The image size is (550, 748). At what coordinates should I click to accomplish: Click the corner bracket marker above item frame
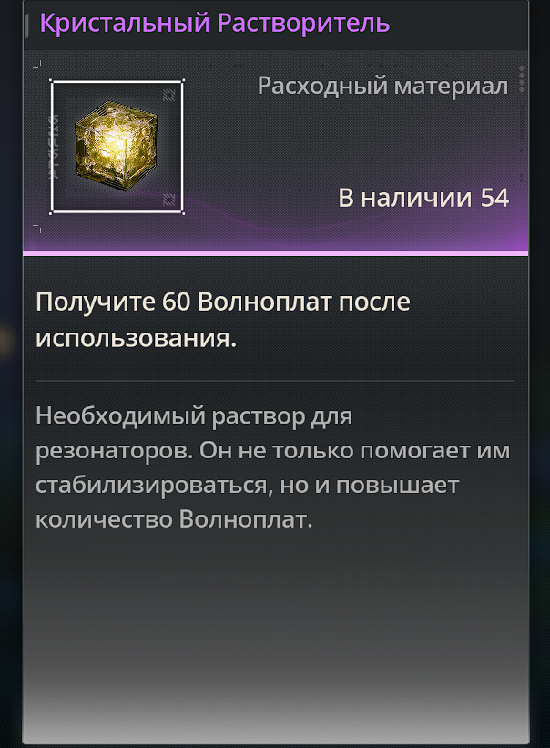(37, 64)
